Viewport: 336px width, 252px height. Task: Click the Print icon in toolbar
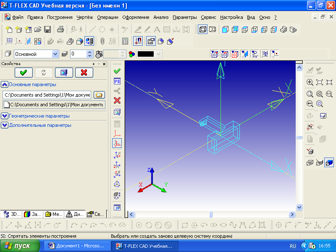click(60, 29)
